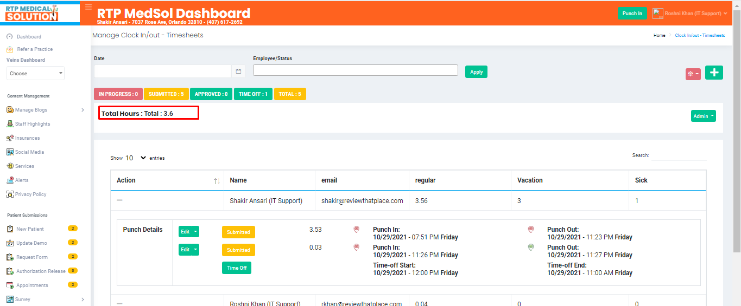Click the Employee/Status input field
The image size is (741, 306).
356,70
